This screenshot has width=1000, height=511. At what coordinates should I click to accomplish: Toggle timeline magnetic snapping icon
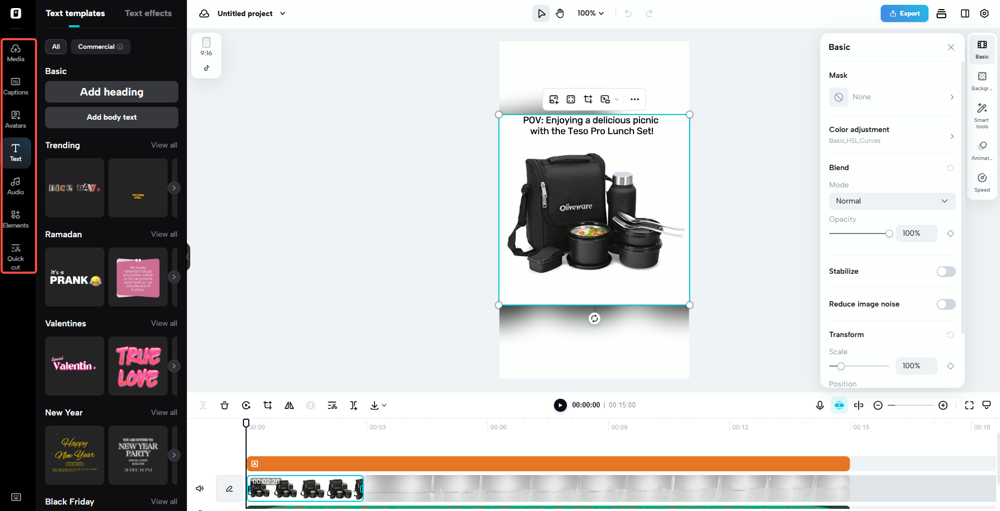pos(839,405)
